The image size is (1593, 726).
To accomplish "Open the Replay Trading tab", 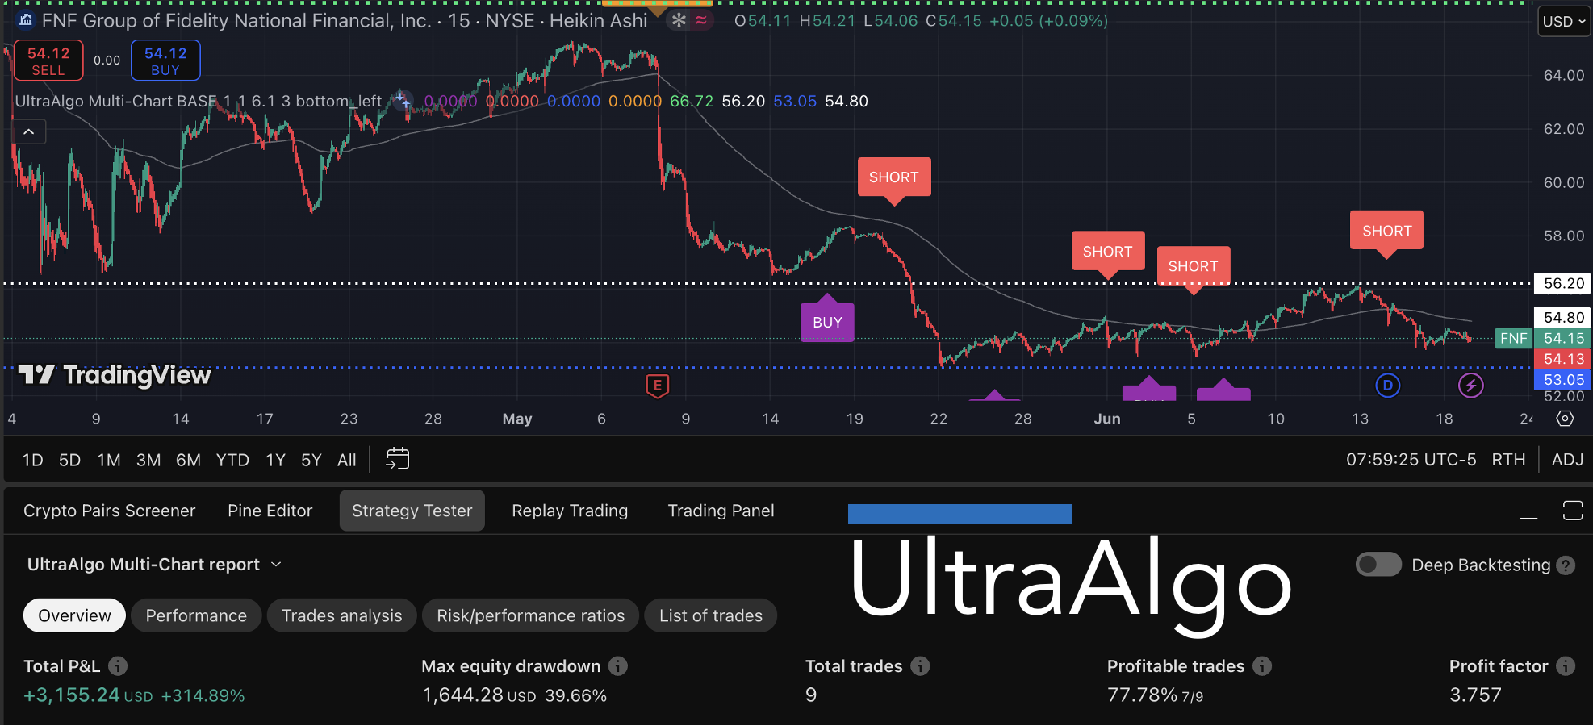I will point(570,511).
